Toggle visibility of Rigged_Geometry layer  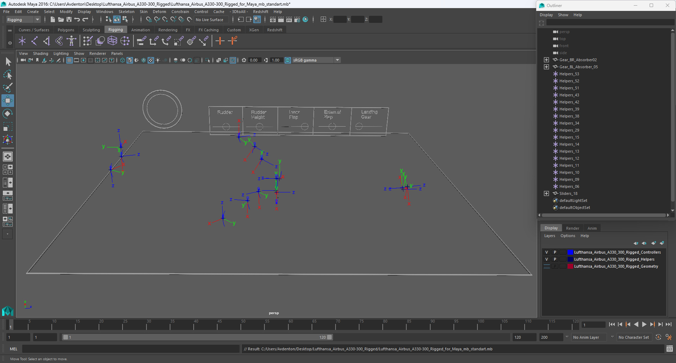click(x=546, y=266)
